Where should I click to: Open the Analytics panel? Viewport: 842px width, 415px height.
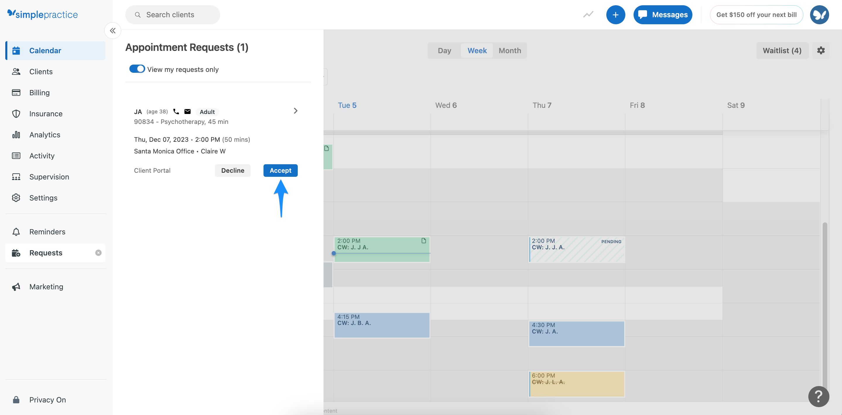coord(45,134)
